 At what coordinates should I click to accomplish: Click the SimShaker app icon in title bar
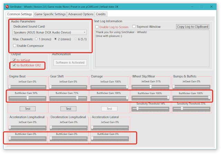(7, 7)
